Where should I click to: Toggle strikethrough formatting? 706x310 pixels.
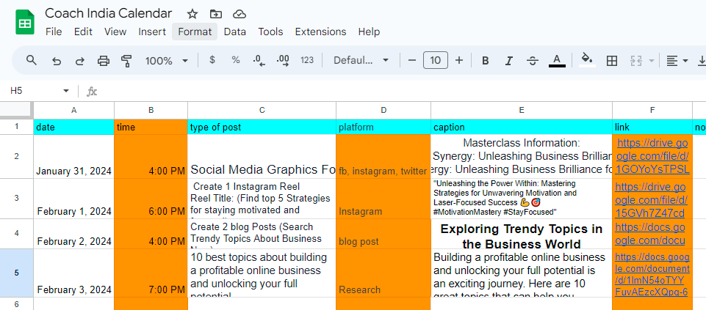(x=533, y=61)
